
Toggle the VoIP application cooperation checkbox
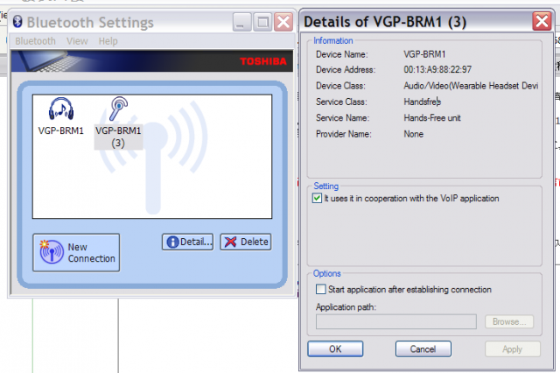click(317, 198)
